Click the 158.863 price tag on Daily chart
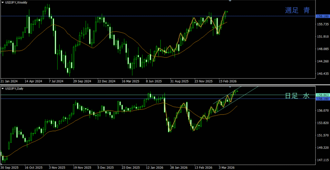This screenshot has height=170, width=330. 322,95
